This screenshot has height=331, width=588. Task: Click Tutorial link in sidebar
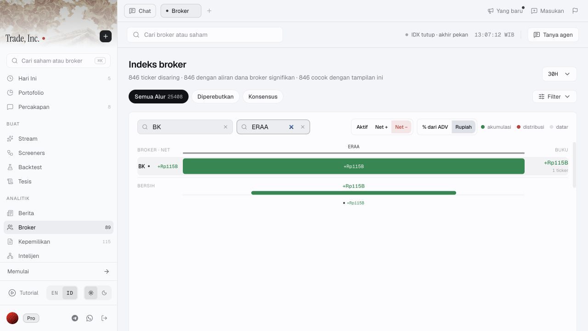(23, 293)
